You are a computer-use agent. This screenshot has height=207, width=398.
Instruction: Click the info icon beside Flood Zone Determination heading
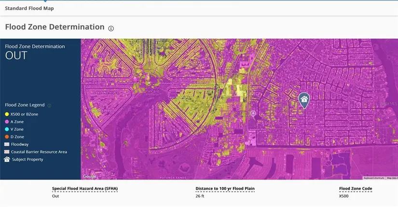tap(111, 28)
